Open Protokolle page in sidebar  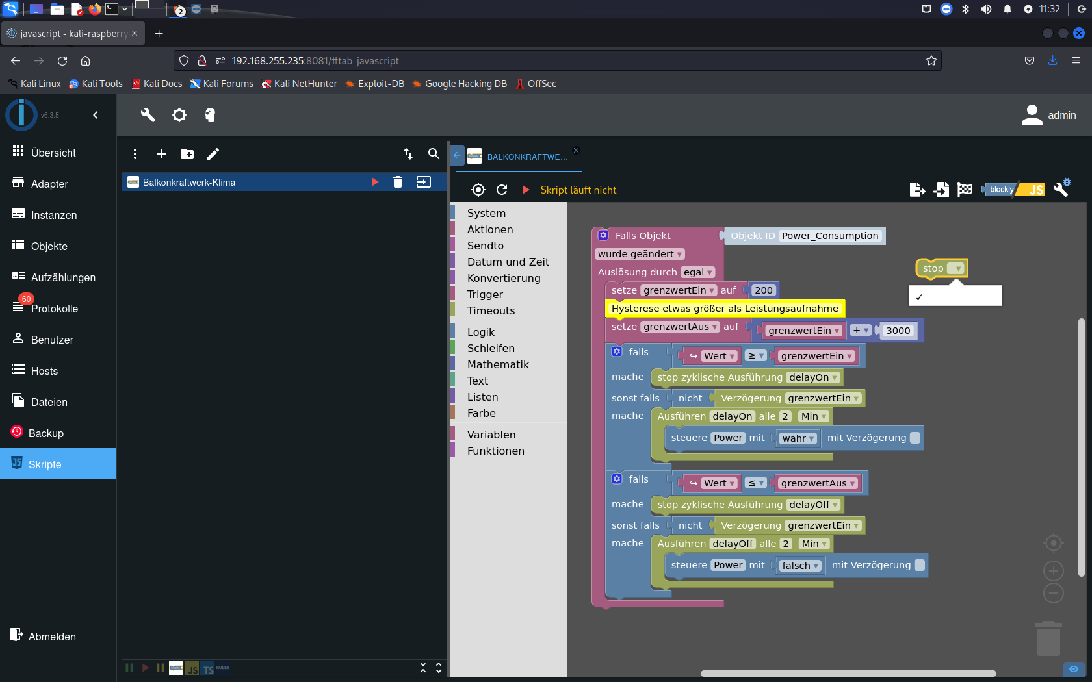[58, 309]
